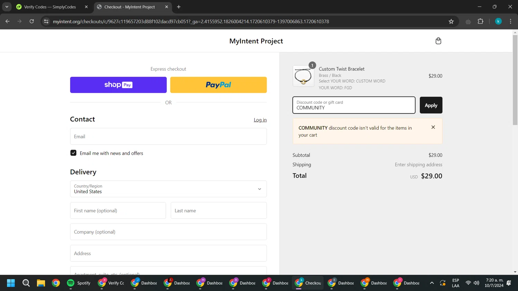Select the Total $29.00 amount
Screen dimensions: 518x291
click(432, 176)
